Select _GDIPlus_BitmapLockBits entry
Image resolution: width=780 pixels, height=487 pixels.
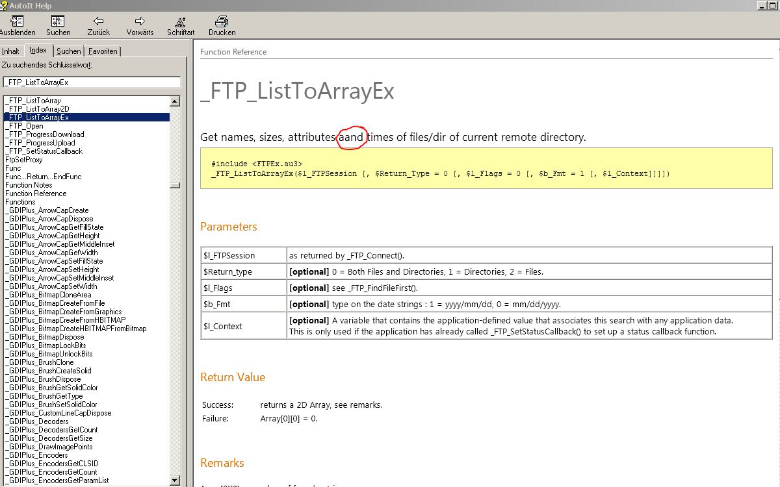pos(45,345)
